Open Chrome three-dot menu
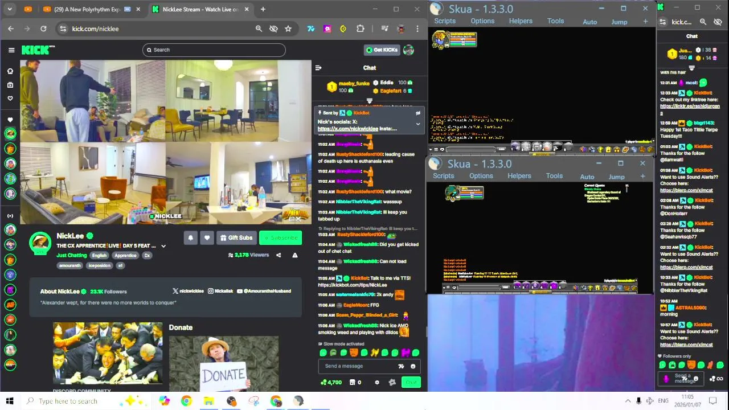The image size is (729, 410). (417, 28)
